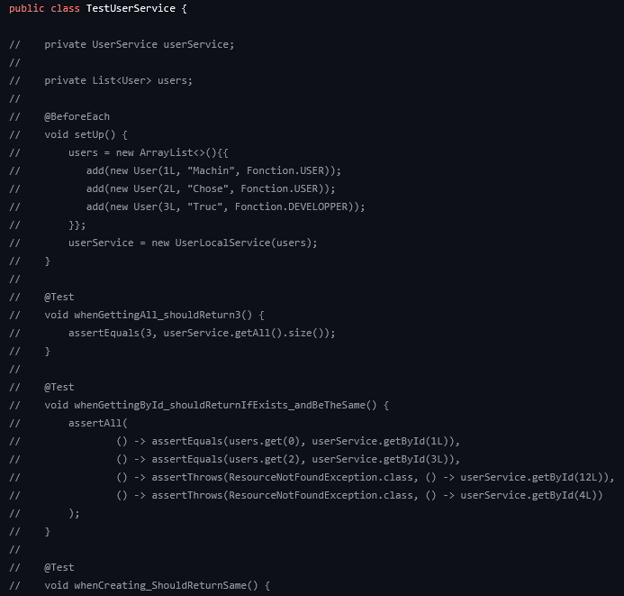Place cursor on private UserService userService line
The width and height of the screenshot is (624, 596).
(139, 44)
